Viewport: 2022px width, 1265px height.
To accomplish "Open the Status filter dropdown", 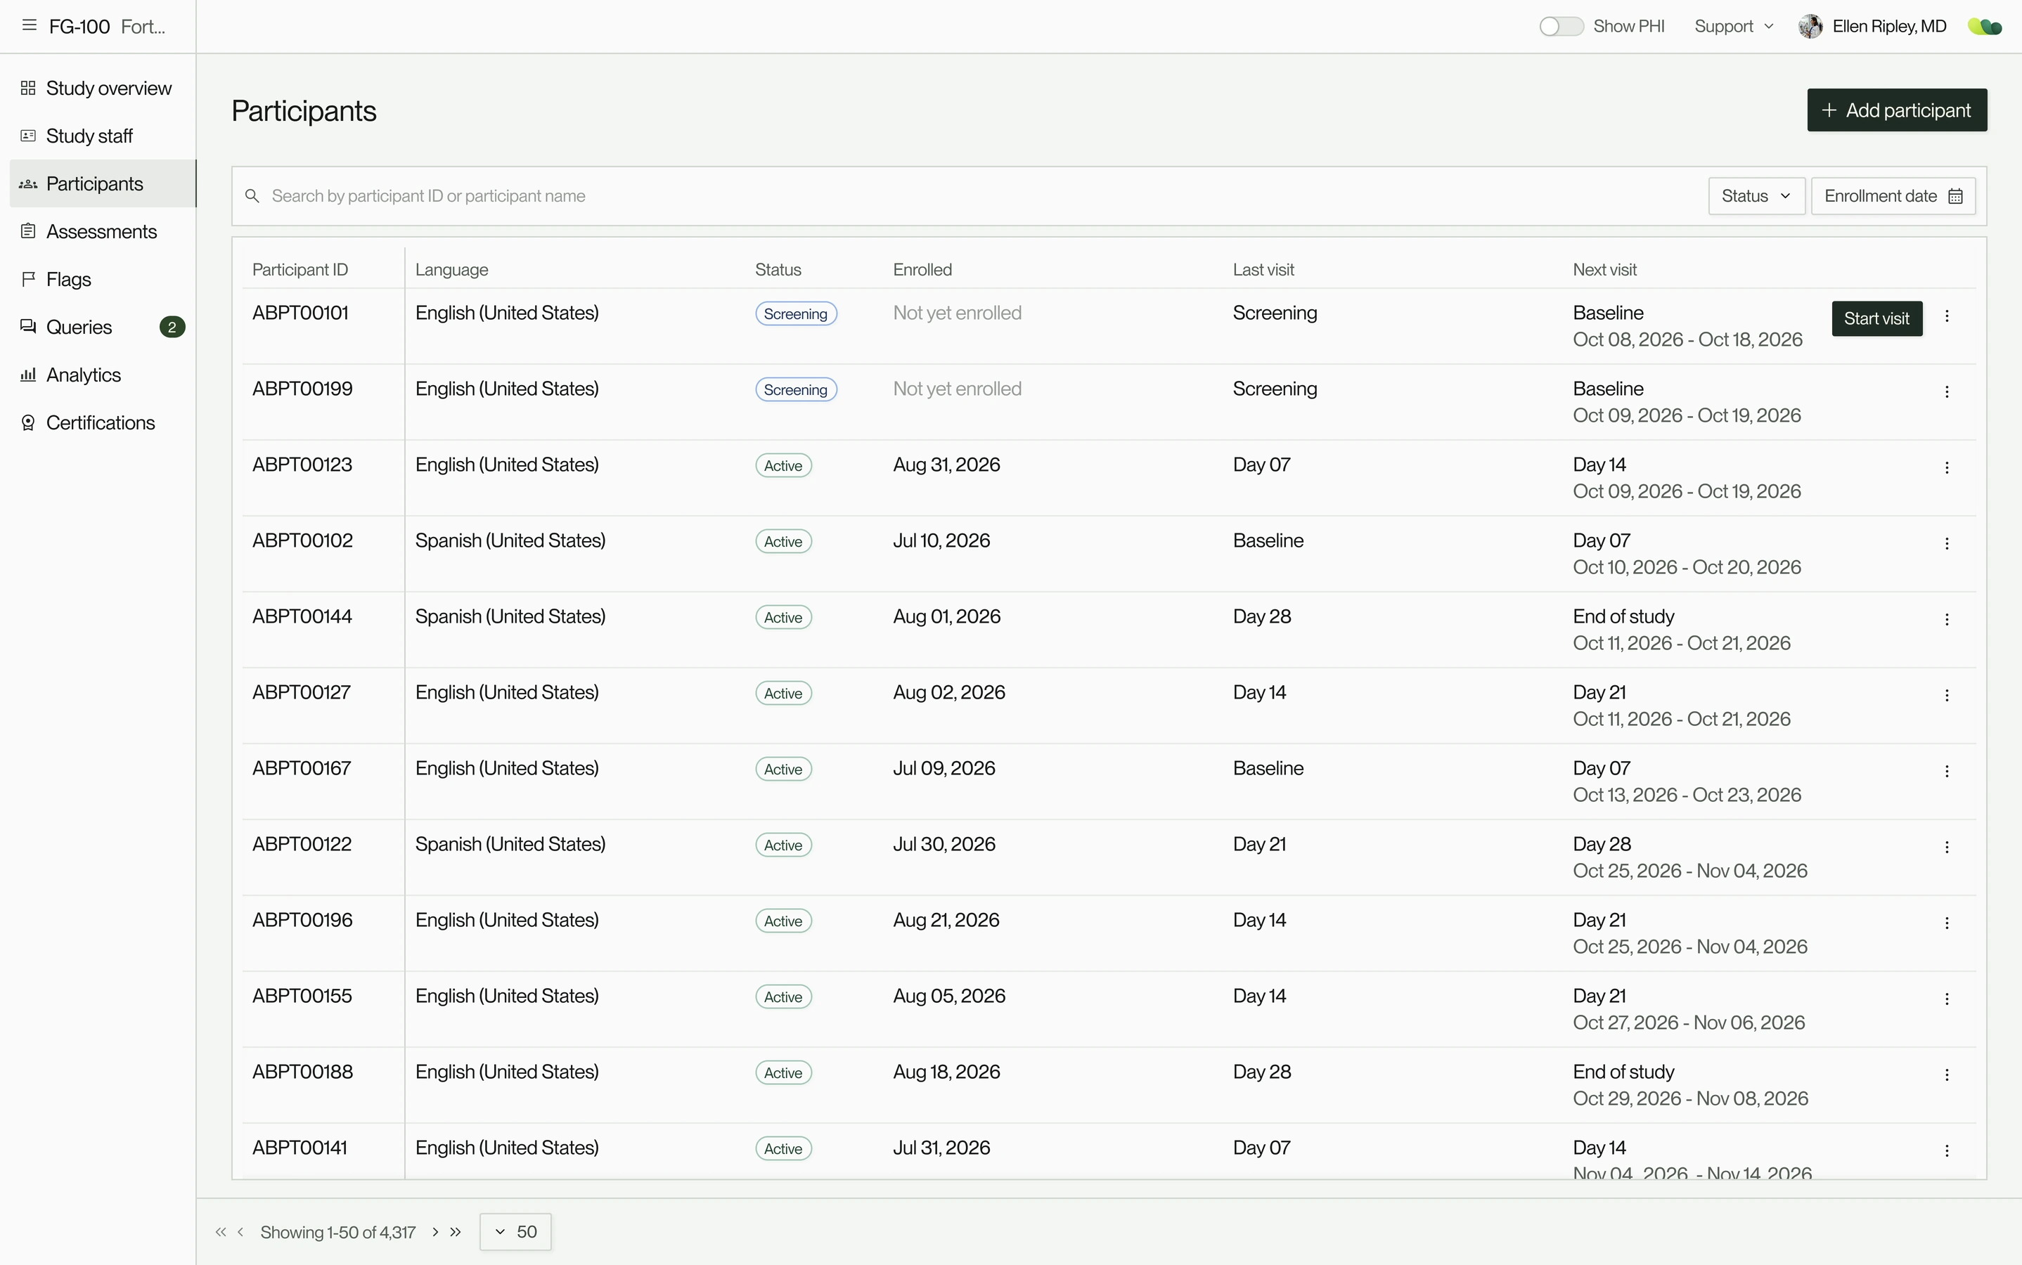I will tap(1756, 196).
